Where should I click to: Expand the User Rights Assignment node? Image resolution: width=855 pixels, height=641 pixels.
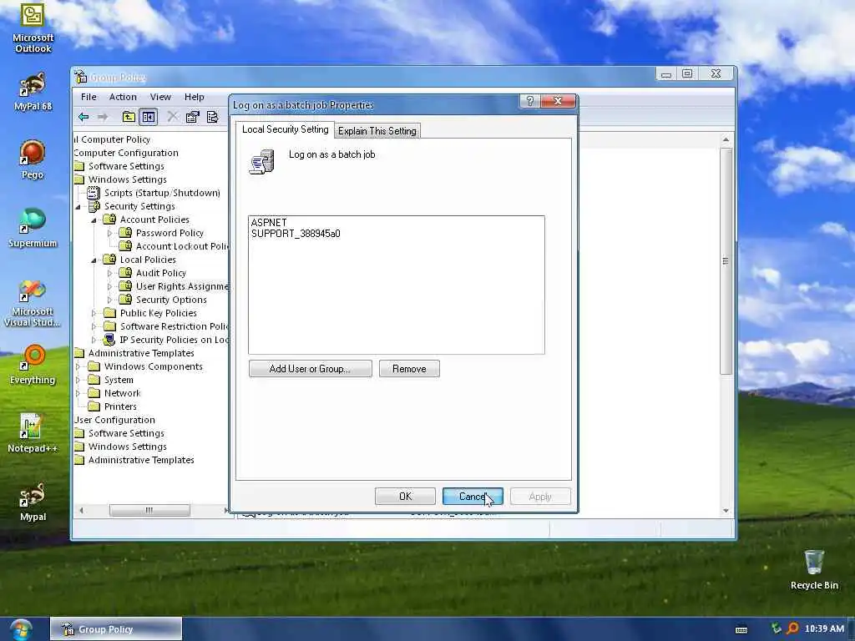pyautogui.click(x=109, y=286)
